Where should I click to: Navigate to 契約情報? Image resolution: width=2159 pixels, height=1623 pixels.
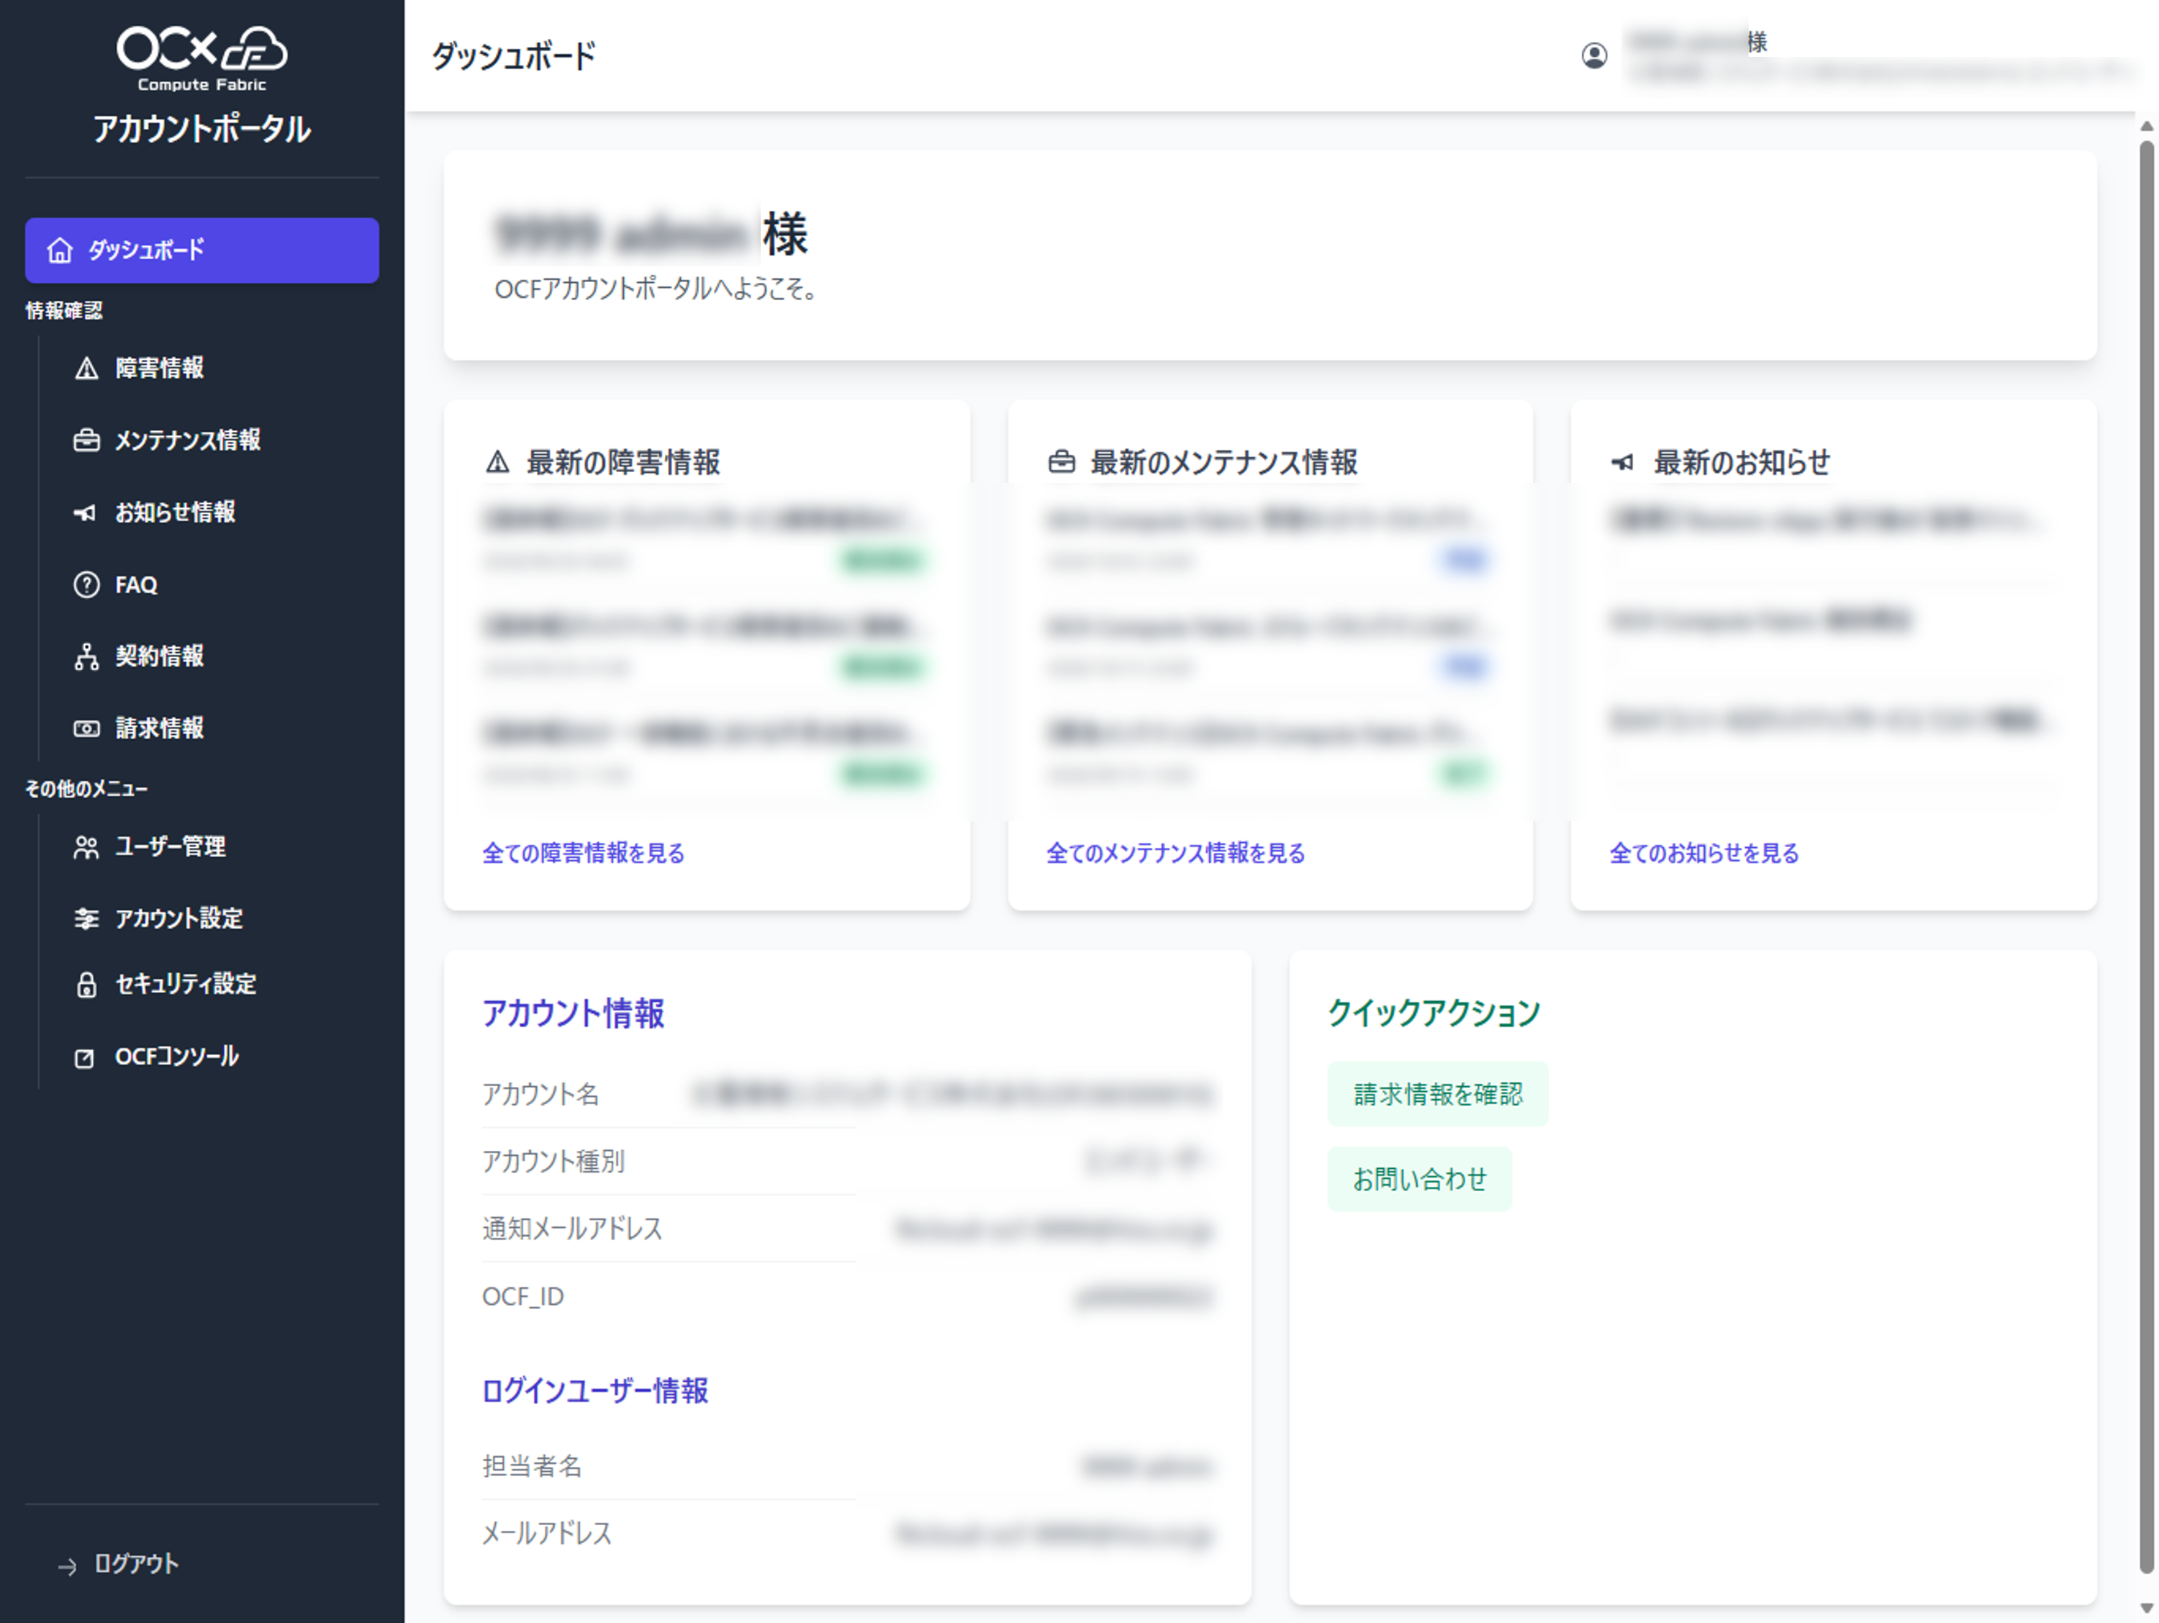click(159, 656)
